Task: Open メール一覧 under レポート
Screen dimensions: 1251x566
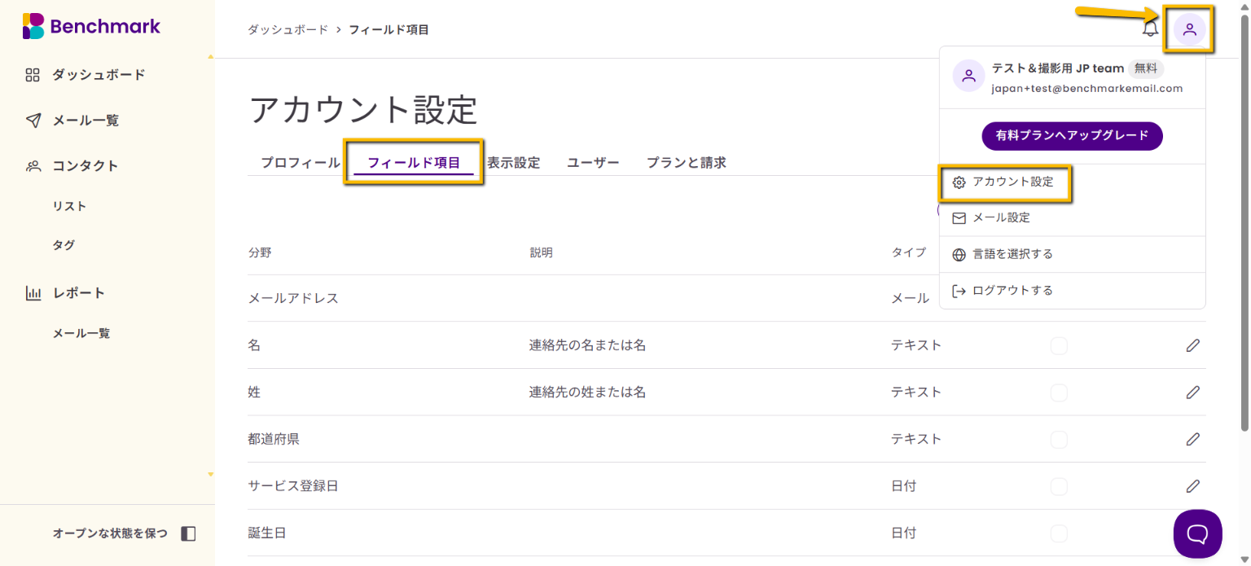Action: (x=81, y=333)
